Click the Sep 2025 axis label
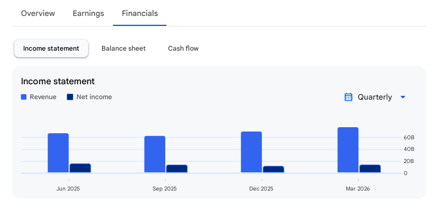 [165, 189]
